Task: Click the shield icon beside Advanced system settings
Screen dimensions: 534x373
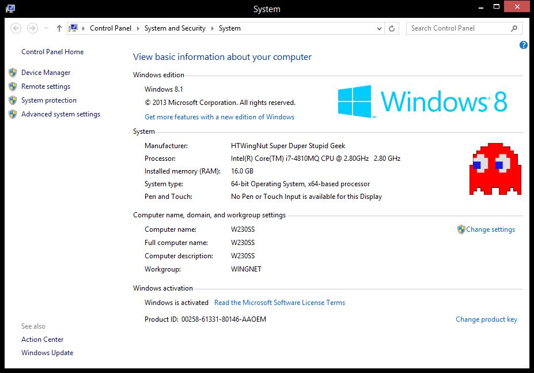Action: point(13,114)
